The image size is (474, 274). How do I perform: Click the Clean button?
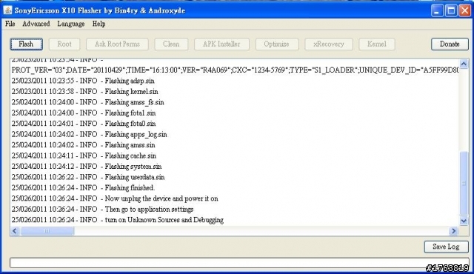tap(171, 44)
